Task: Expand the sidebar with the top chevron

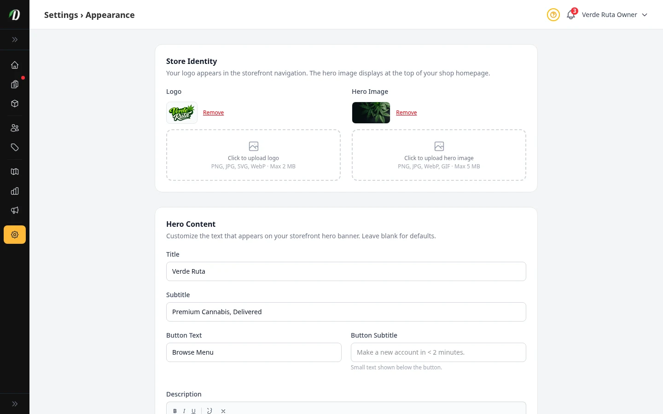Action: coord(15,40)
